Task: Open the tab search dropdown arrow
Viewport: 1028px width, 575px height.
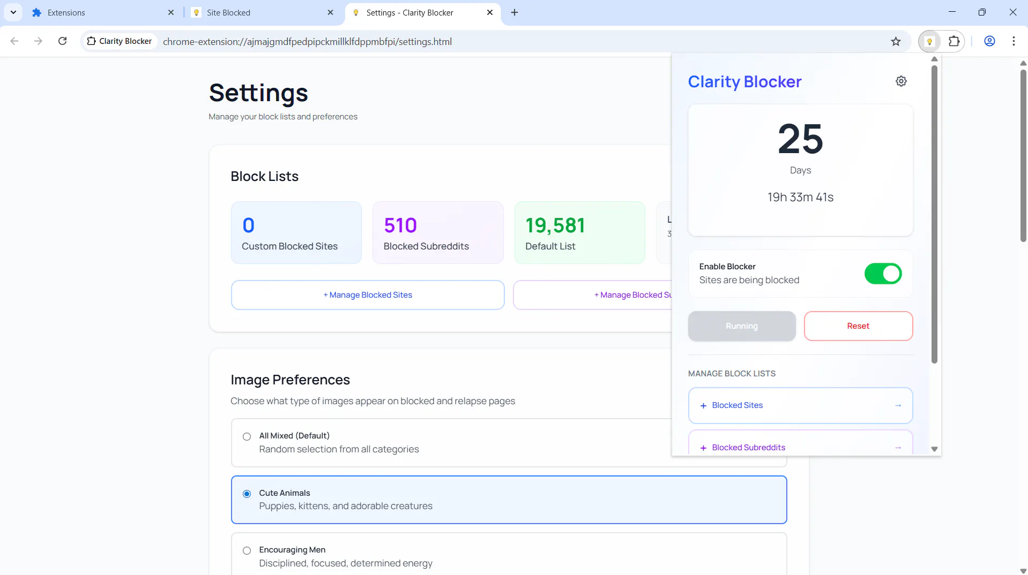Action: [13, 12]
